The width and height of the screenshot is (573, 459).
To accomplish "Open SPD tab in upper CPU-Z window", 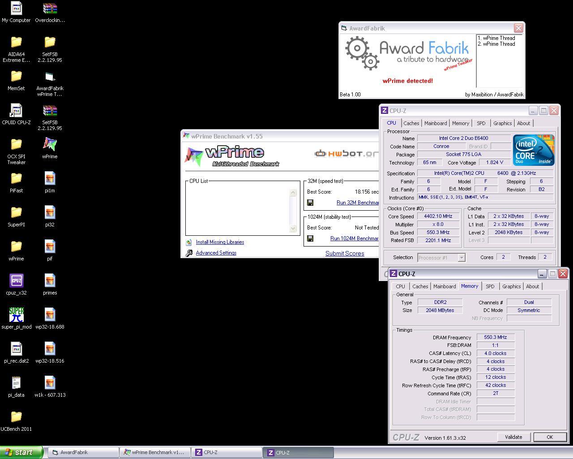I will [481, 123].
